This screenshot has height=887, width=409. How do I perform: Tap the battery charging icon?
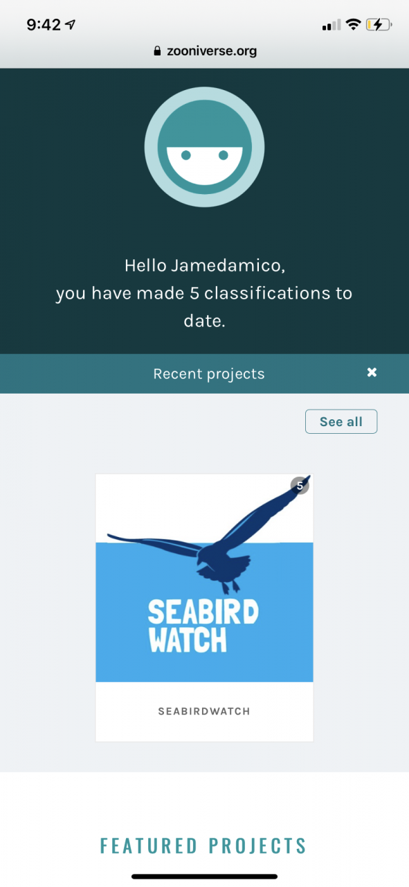379,25
